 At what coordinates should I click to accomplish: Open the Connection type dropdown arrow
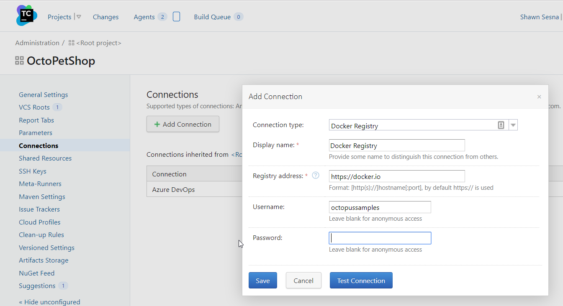(513, 125)
